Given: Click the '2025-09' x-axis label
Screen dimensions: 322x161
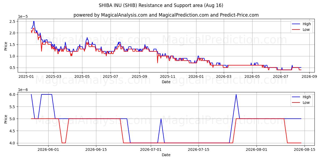Looking at the screenshot, I should [x=139, y=76].
